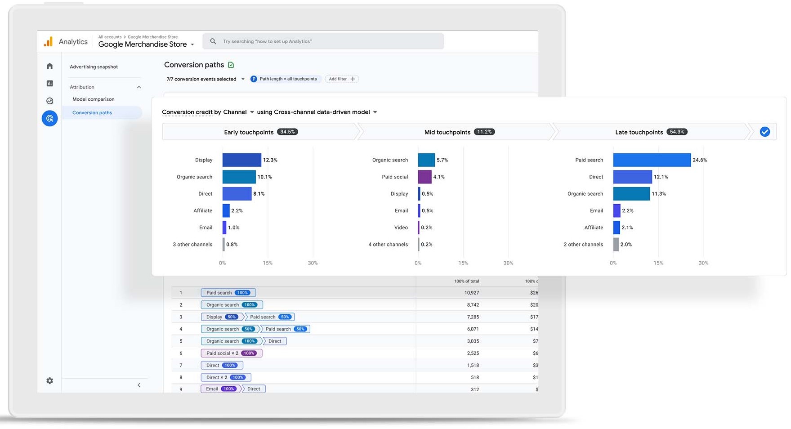Open the Home icon in sidebar

coord(49,66)
